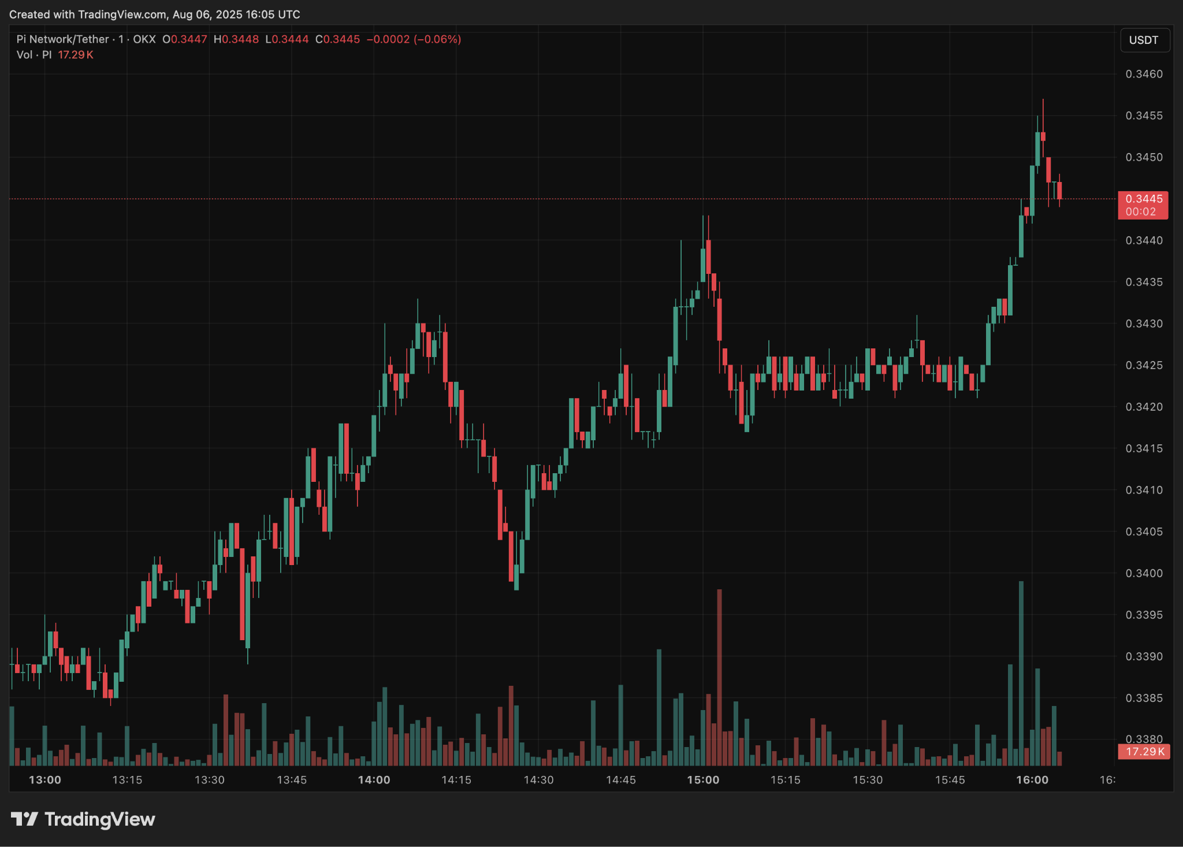Click the 0.3400 price scale label

tap(1144, 573)
